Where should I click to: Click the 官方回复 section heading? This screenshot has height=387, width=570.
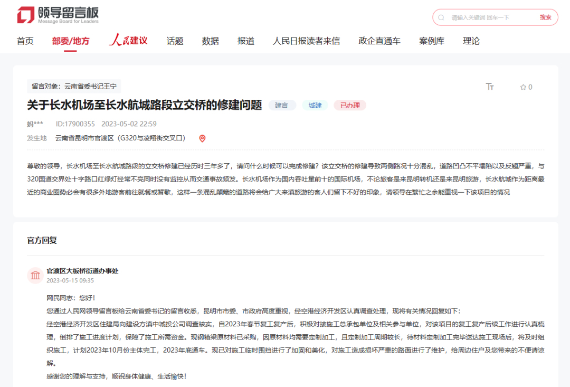coord(42,240)
